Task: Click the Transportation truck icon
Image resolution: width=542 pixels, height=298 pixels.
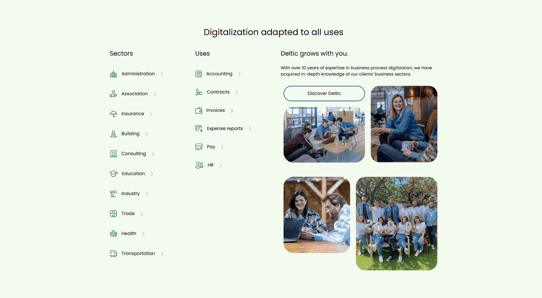Action: (113, 254)
